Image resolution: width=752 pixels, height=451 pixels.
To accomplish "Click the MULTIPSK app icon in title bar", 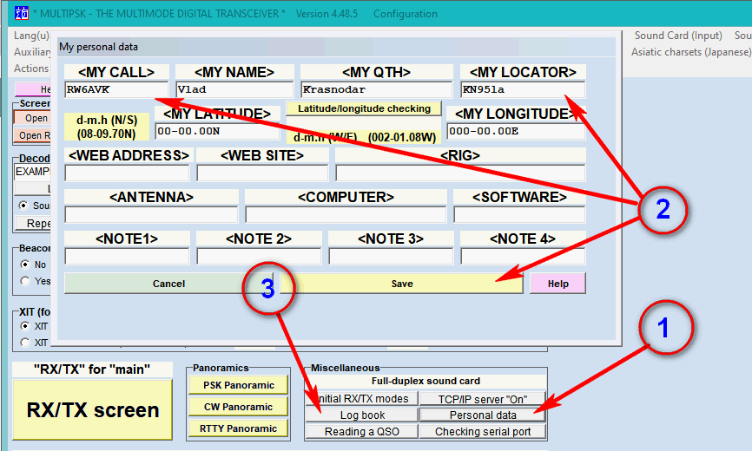I will 22,13.
